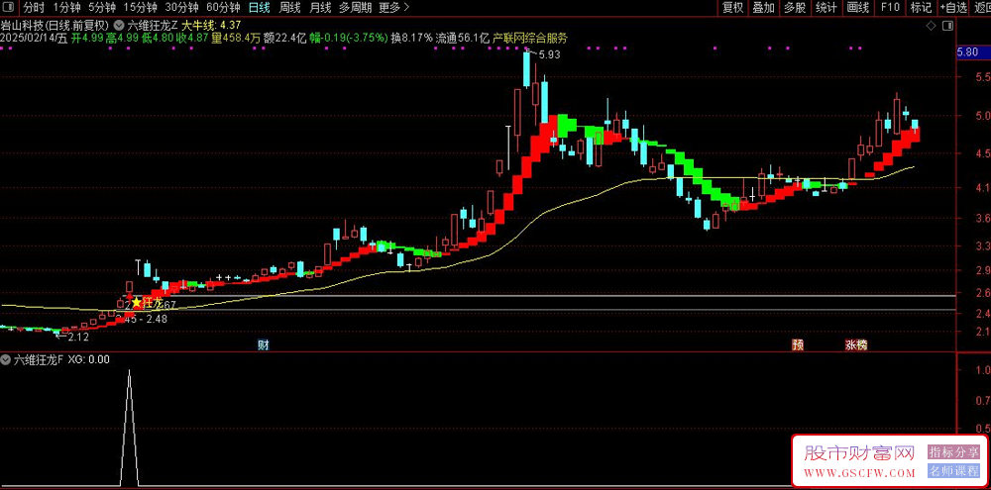991x490 pixels.
Task: Click the 换8.17% turnover value
Action: point(412,38)
